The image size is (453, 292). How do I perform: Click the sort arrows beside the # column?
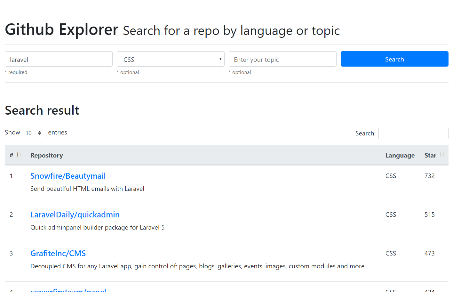coord(19,155)
